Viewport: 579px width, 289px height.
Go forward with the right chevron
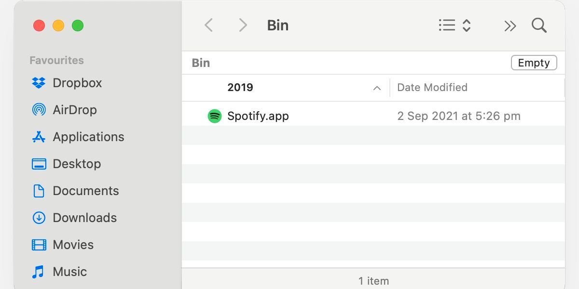click(243, 25)
